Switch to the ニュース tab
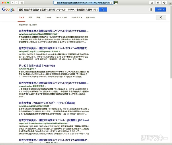The image size is (172, 145). point(48,17)
